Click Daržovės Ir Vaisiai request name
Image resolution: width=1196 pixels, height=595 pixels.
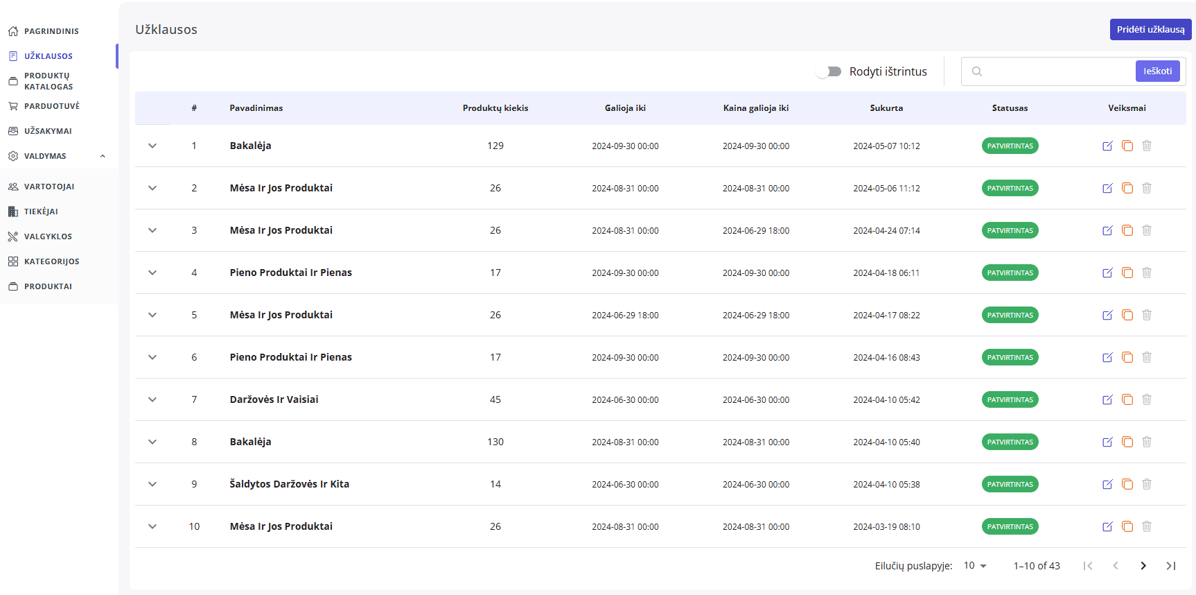point(274,399)
